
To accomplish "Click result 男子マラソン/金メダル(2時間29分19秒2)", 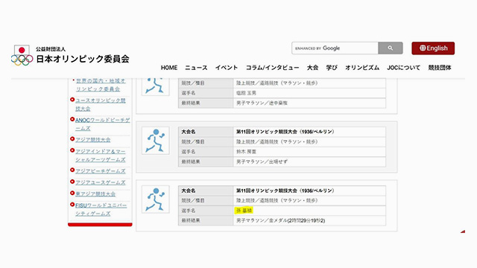I will point(280,220).
